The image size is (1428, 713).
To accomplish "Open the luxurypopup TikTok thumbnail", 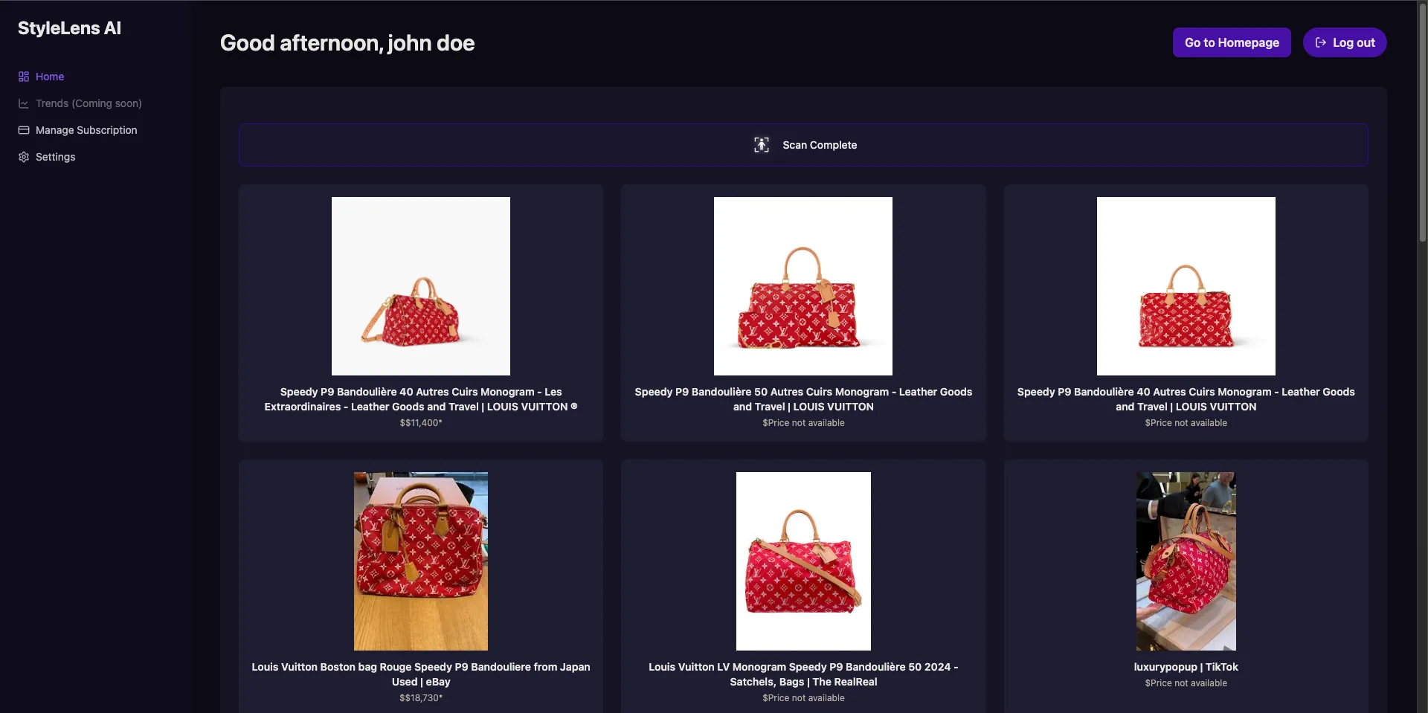I will click(x=1186, y=561).
